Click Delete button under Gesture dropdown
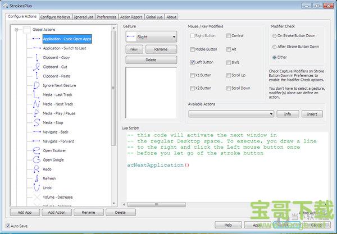Screen dimensions: 337x234 pos(151,60)
